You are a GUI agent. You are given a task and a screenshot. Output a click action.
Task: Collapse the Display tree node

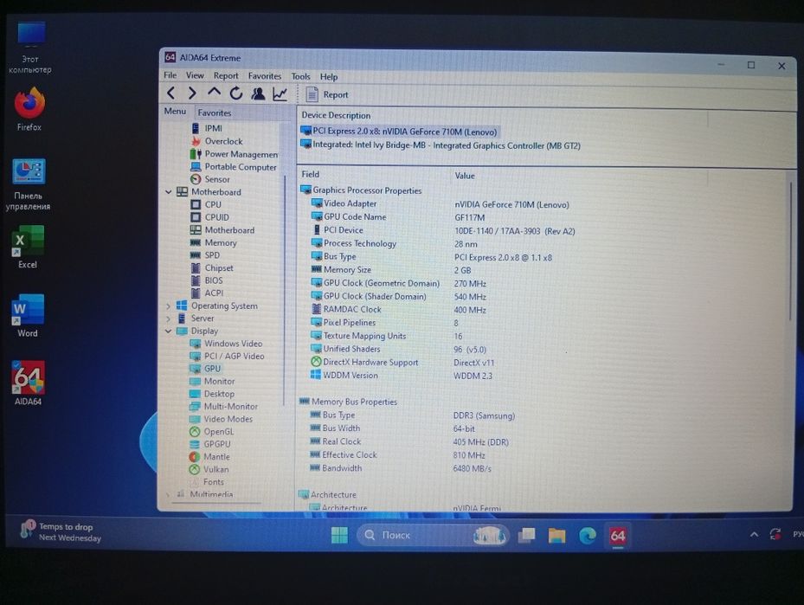click(x=168, y=331)
